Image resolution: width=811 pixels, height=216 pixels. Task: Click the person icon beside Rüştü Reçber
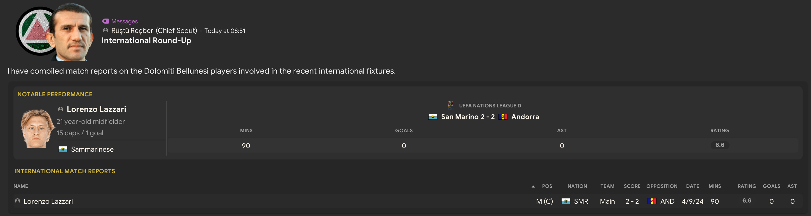point(105,31)
